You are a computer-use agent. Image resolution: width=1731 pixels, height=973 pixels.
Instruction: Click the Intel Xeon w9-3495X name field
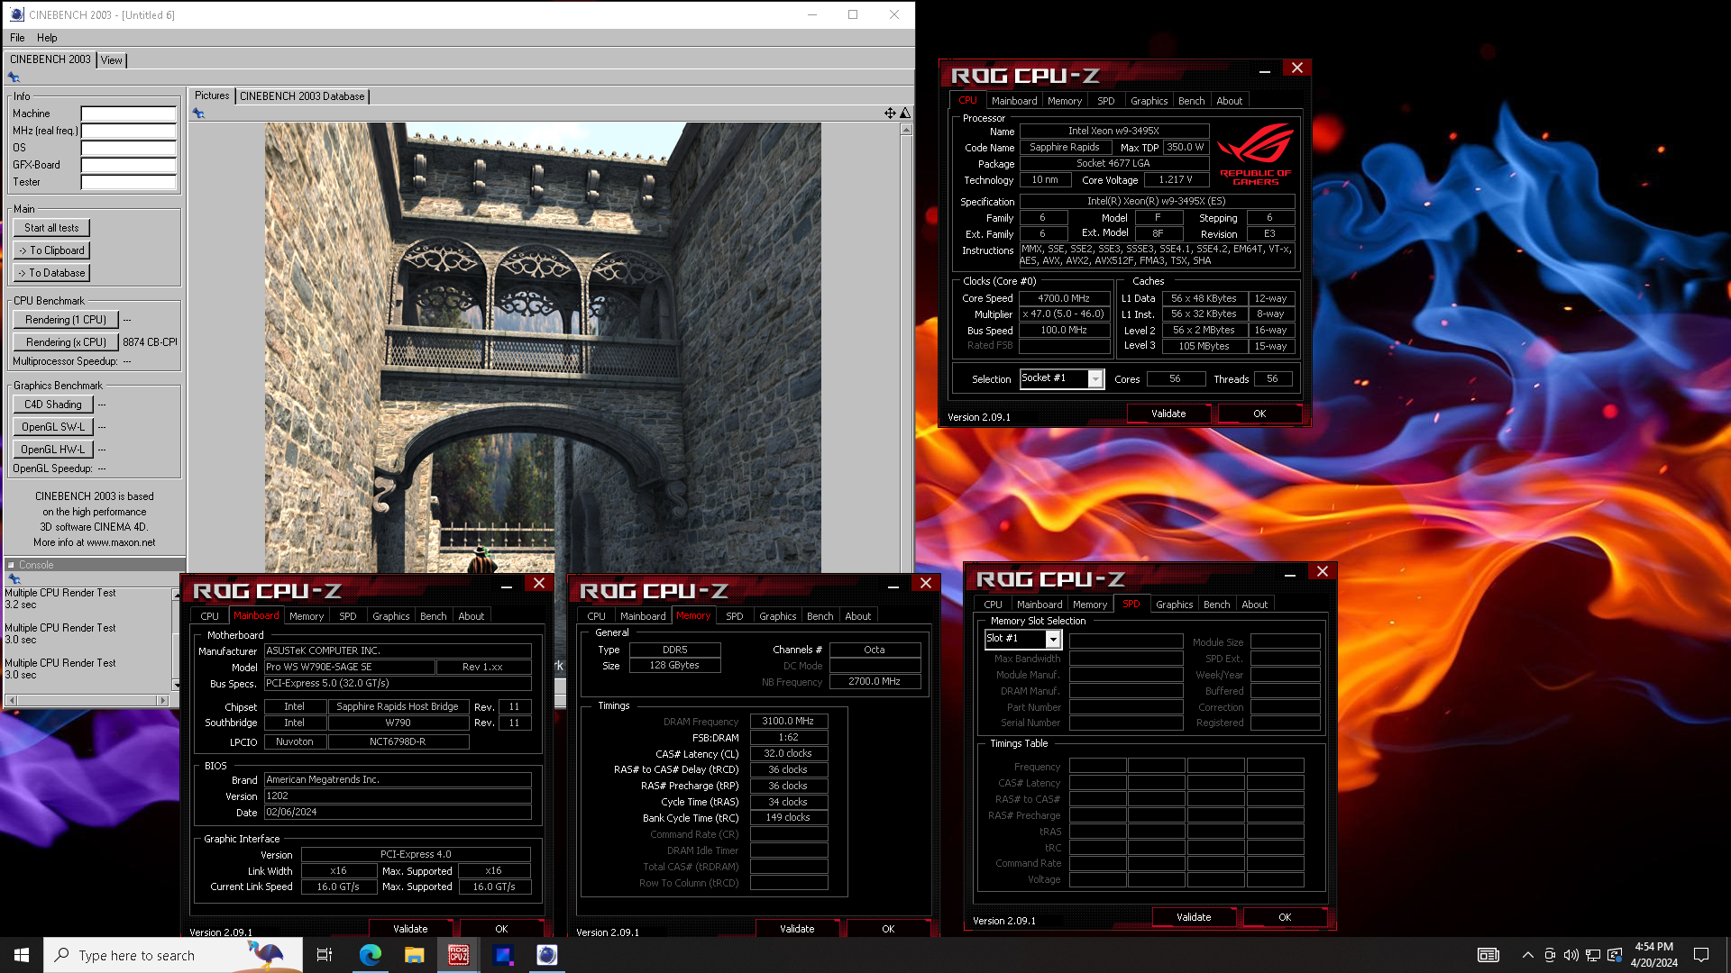click(1113, 131)
